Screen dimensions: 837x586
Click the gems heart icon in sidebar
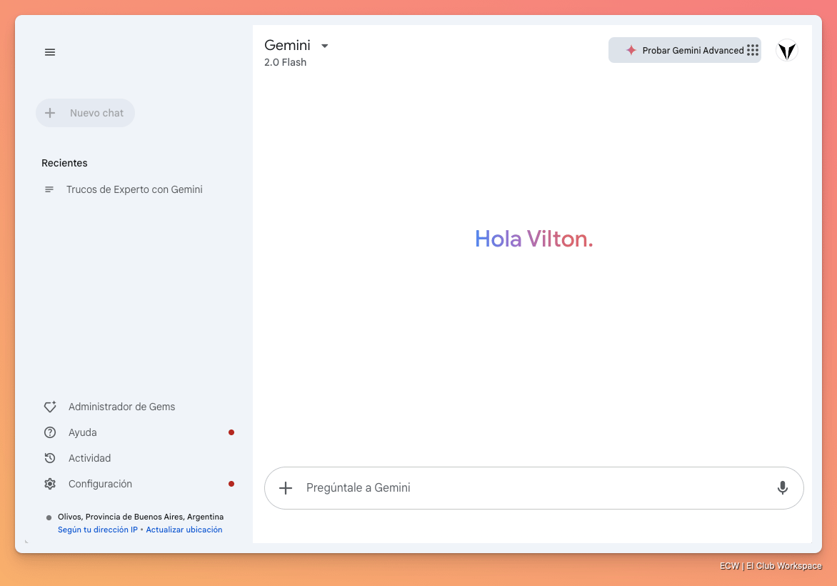point(50,407)
